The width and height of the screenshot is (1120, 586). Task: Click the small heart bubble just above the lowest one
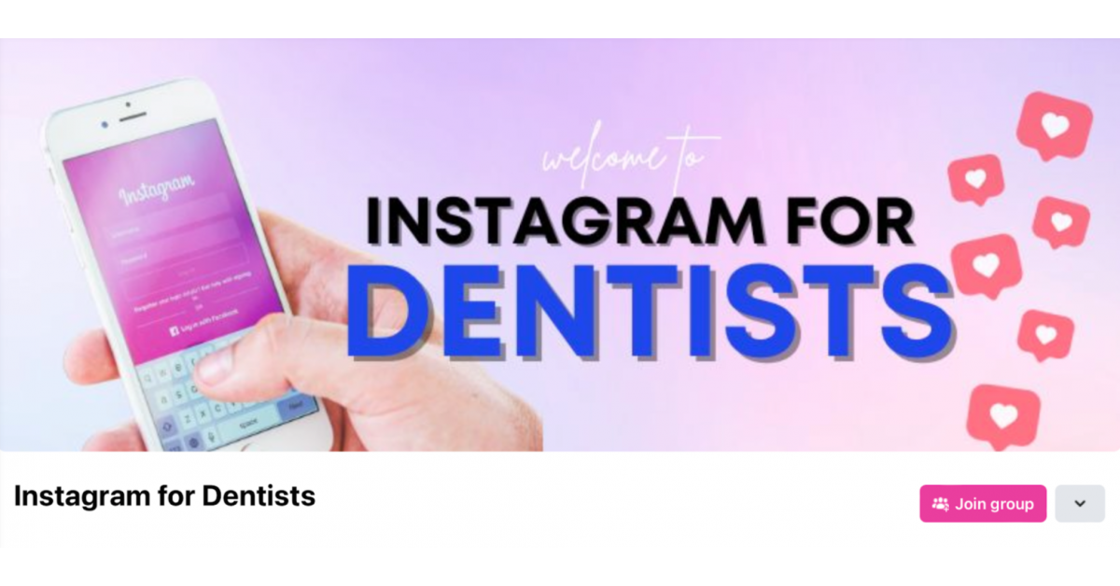click(x=1045, y=335)
